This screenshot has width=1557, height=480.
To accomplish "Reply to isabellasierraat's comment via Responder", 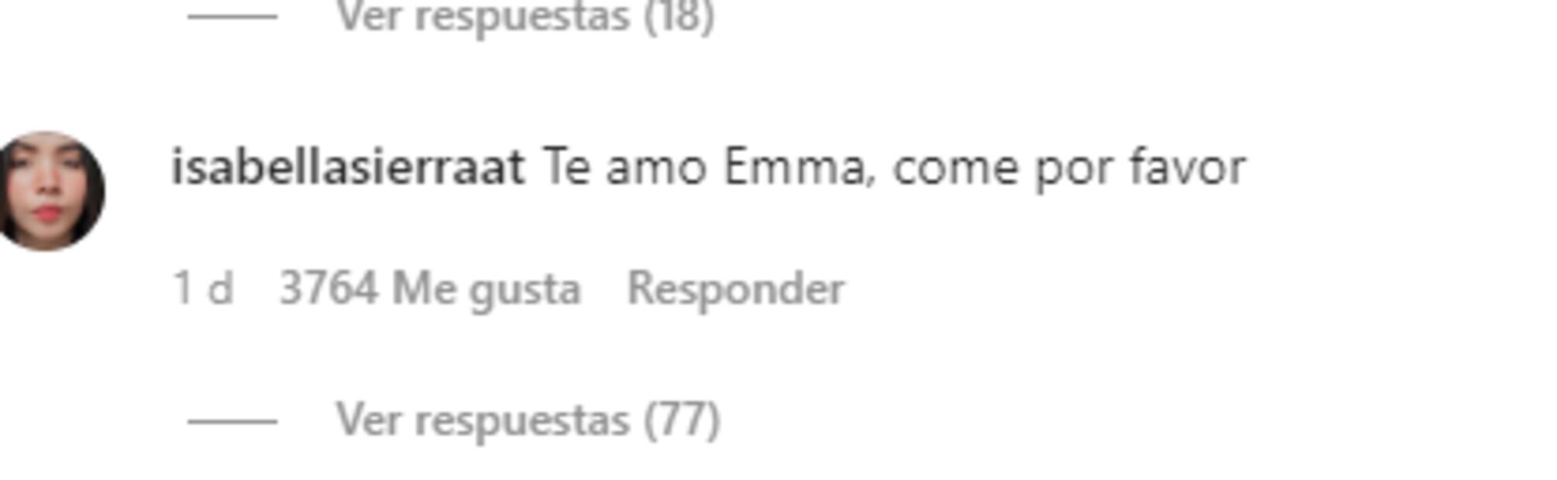I will [x=736, y=290].
